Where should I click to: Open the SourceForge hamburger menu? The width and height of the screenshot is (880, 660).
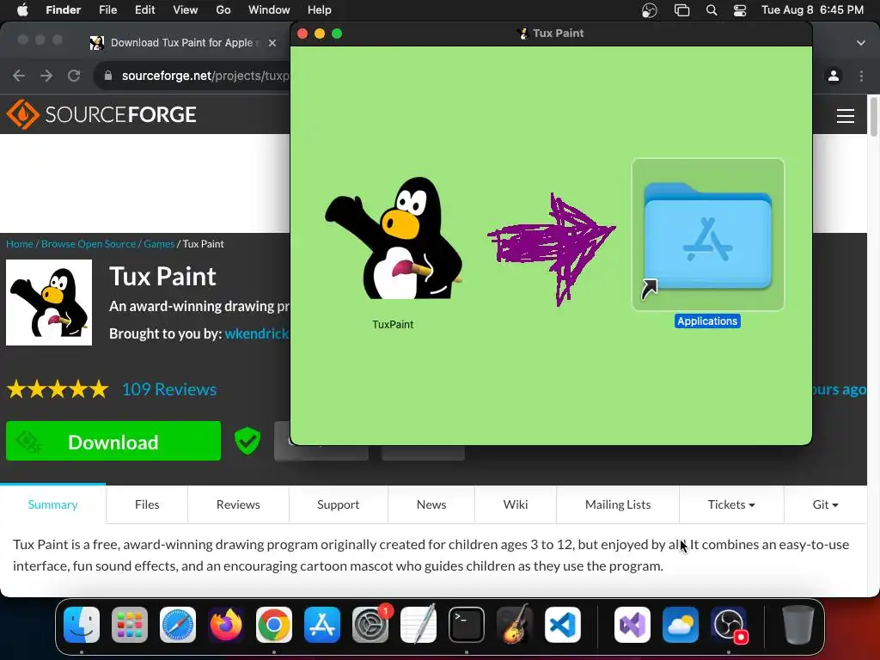(x=846, y=116)
